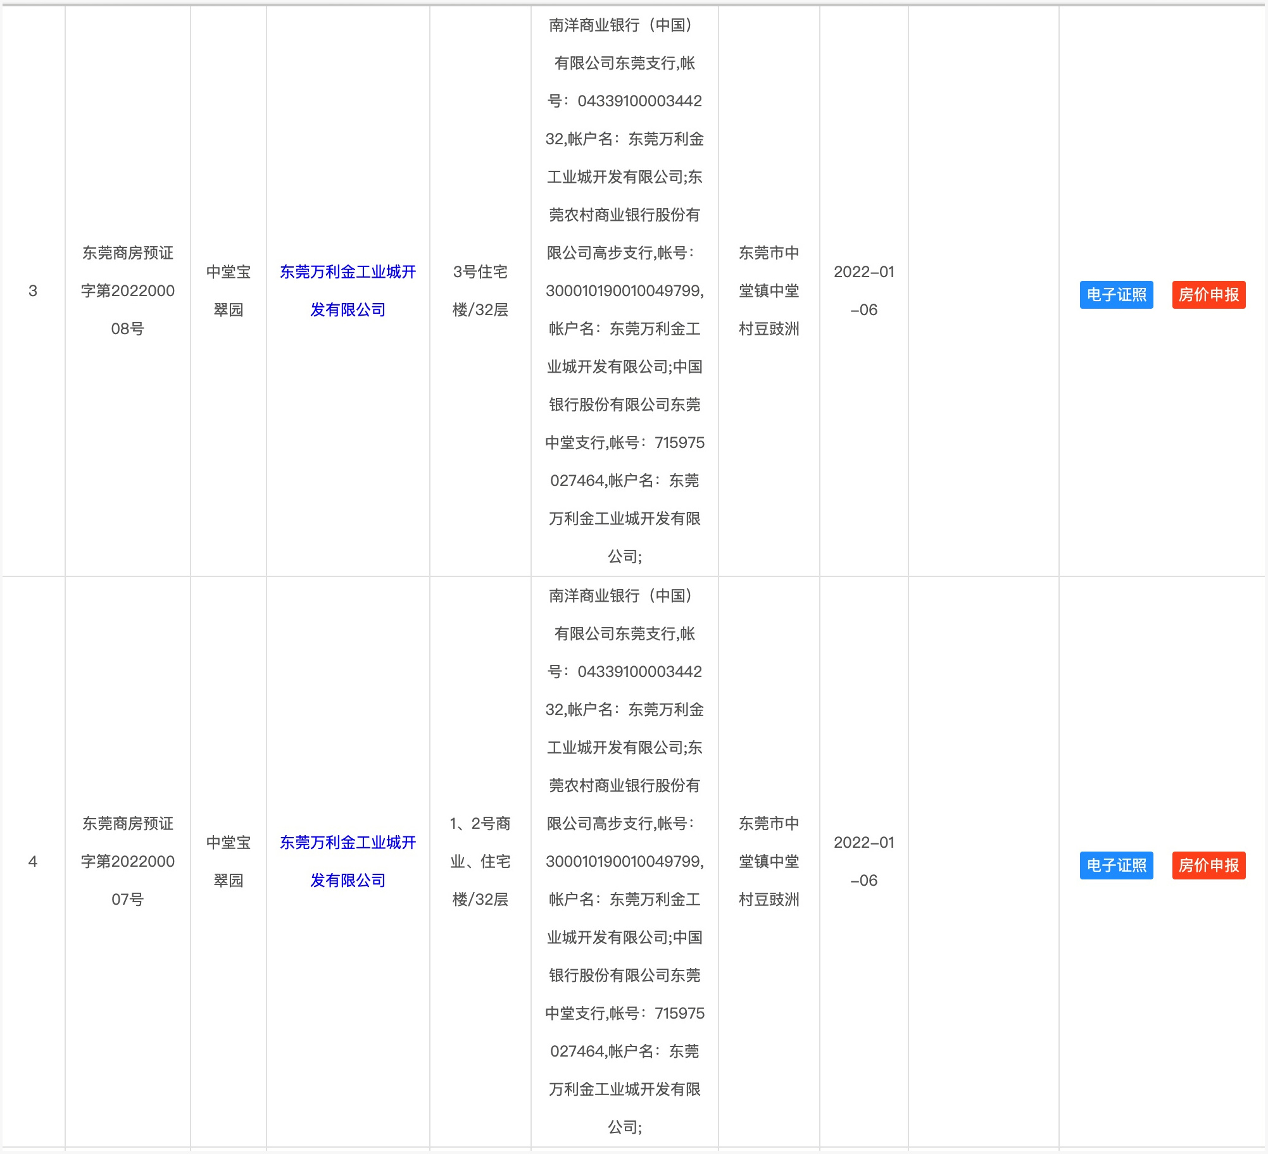1268x1154 pixels.
Task: Click 房价申报 button in row 4
Action: pos(1208,865)
